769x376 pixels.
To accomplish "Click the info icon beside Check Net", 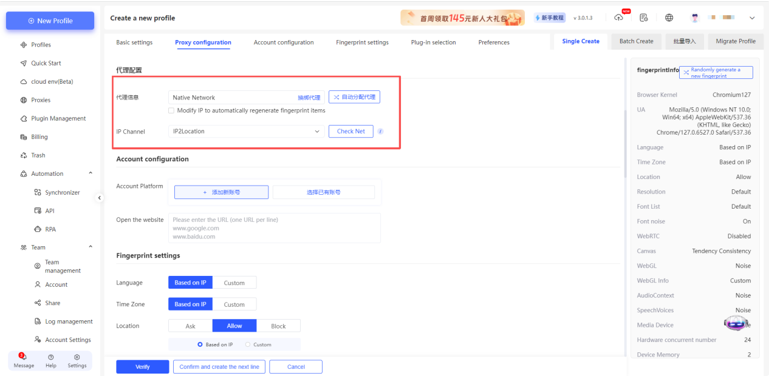I will (380, 132).
